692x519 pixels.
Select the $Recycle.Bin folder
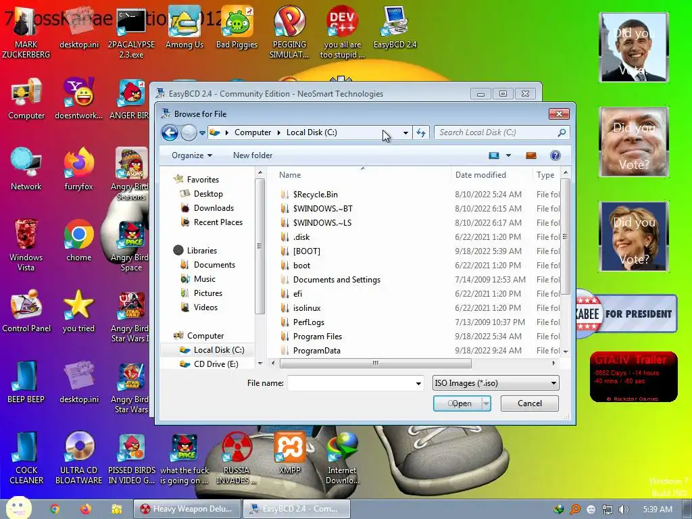pos(316,194)
